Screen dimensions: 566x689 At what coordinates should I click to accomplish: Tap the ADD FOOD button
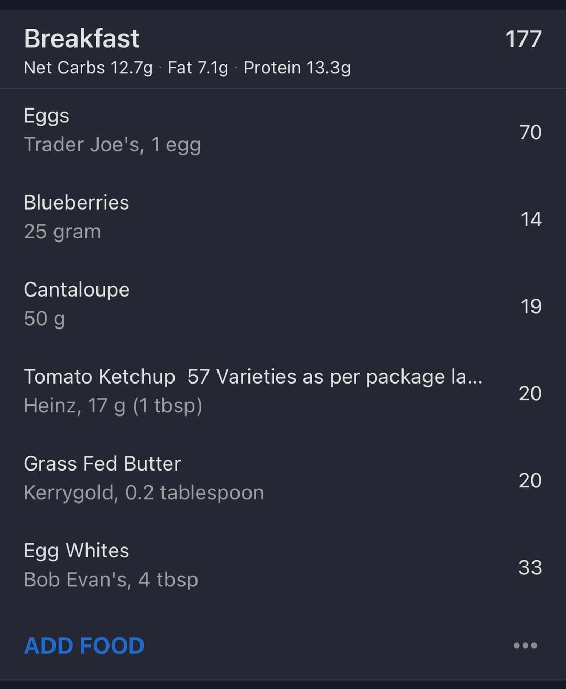pos(84,646)
